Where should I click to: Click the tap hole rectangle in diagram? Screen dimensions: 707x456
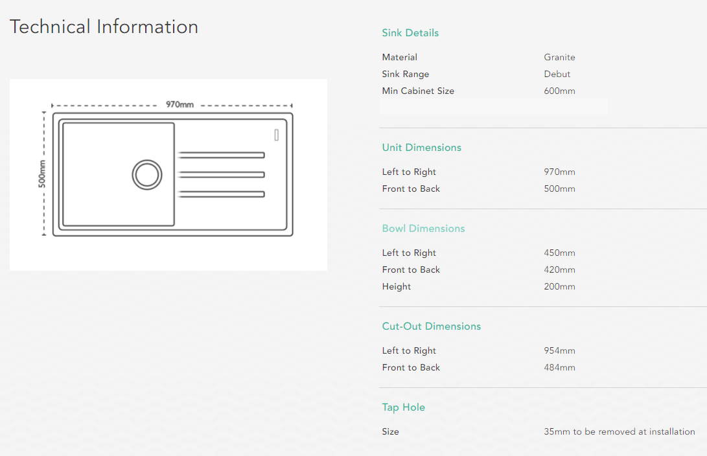coord(277,135)
